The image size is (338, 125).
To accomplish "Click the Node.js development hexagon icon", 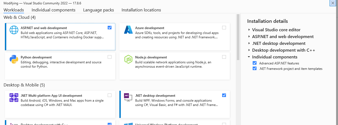I will coord(128,59).
